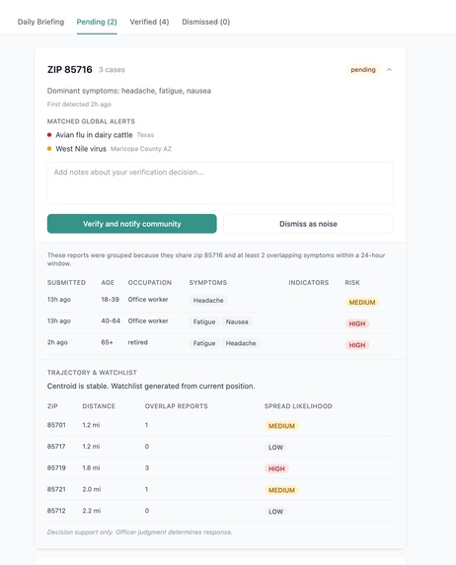Click HIGH spread likelihood for 85719

coord(276,468)
